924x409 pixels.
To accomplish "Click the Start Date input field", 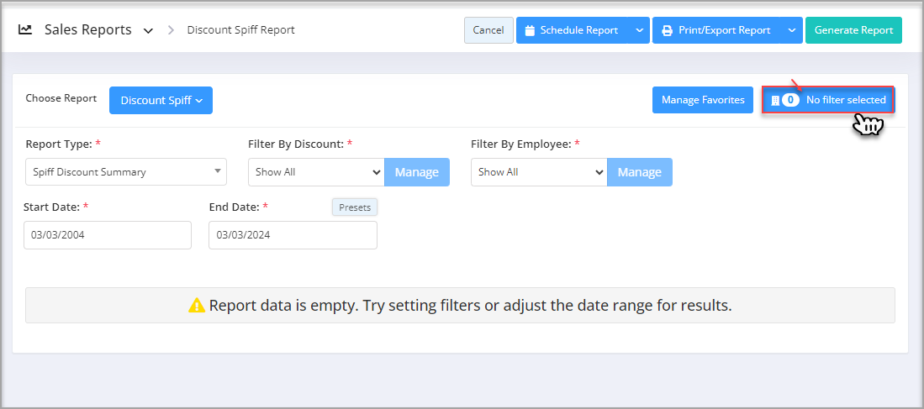I will pyautogui.click(x=108, y=235).
